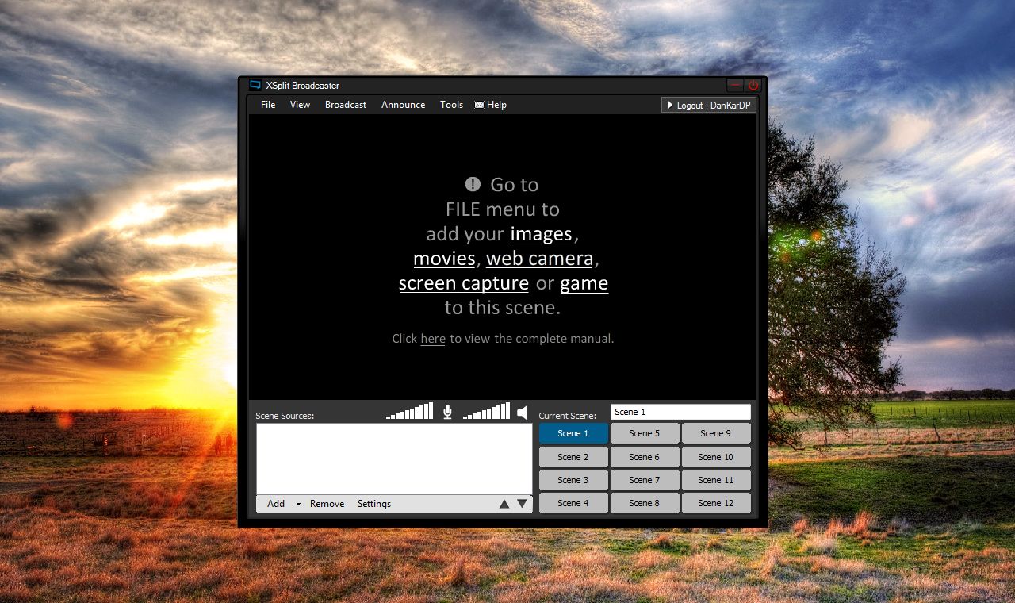The width and height of the screenshot is (1015, 603).
Task: Click the exclamation info icon
Action: [x=473, y=184]
